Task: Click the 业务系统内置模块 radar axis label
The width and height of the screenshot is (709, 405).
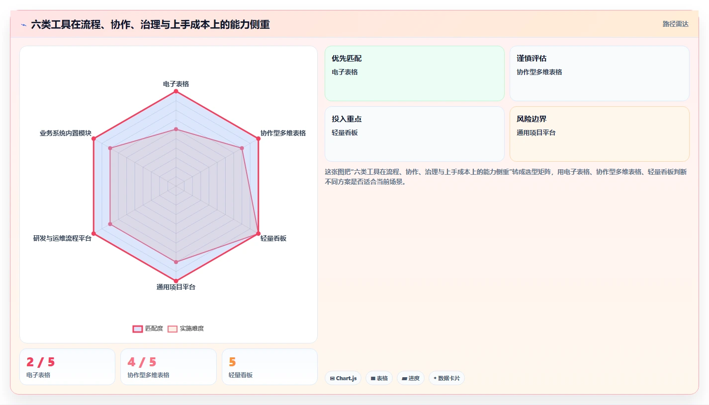Action: tap(66, 133)
